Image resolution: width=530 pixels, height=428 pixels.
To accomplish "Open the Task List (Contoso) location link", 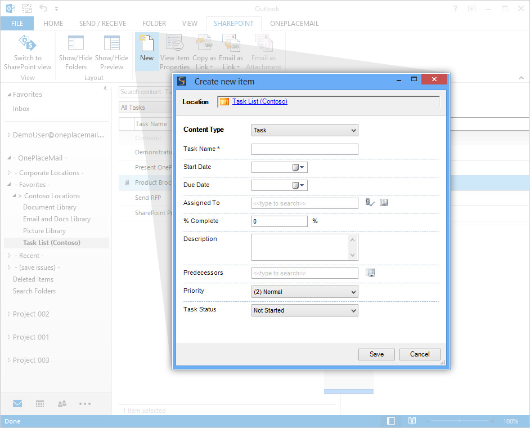I will (259, 101).
